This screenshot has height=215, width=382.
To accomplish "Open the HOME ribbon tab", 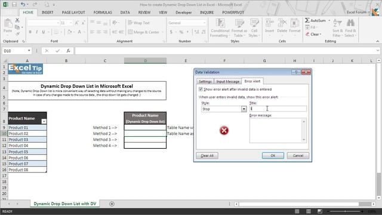I will coord(28,12).
